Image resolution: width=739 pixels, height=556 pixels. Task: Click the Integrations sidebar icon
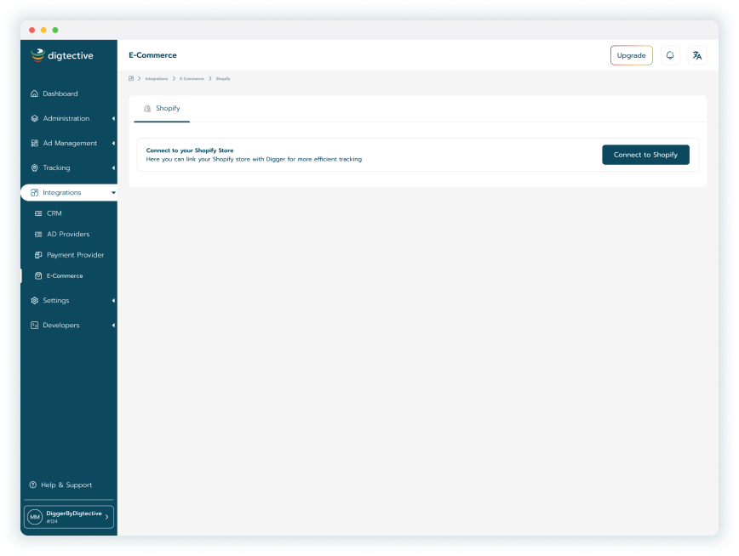coord(34,192)
